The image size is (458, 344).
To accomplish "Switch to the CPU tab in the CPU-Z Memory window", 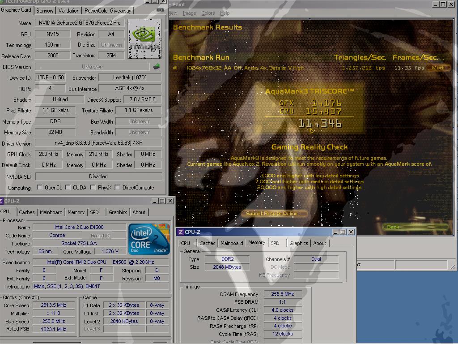I will click(185, 243).
